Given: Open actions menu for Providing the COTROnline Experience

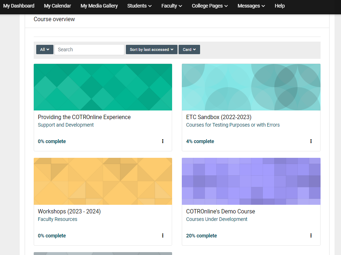Looking at the screenshot, I should tap(163, 141).
